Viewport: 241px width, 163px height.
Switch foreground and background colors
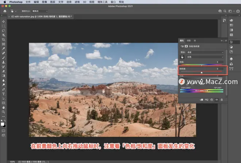click(x=5, y=121)
